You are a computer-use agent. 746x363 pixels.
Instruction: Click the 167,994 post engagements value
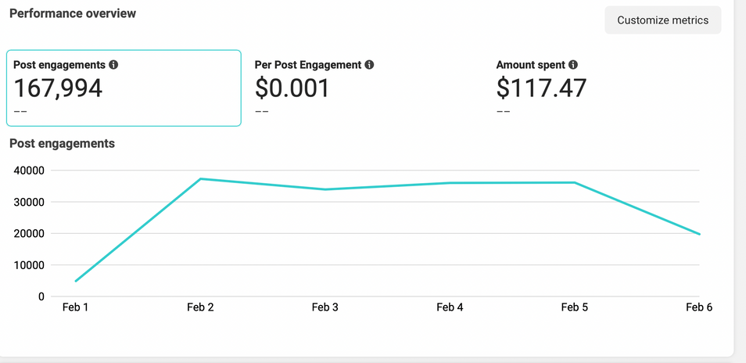(x=58, y=88)
